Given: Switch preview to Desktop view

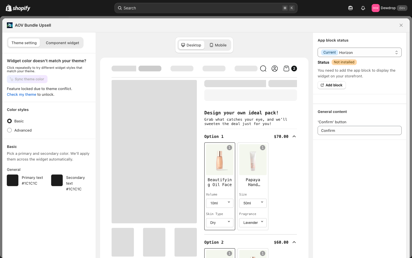Looking at the screenshot, I should 191,45.
